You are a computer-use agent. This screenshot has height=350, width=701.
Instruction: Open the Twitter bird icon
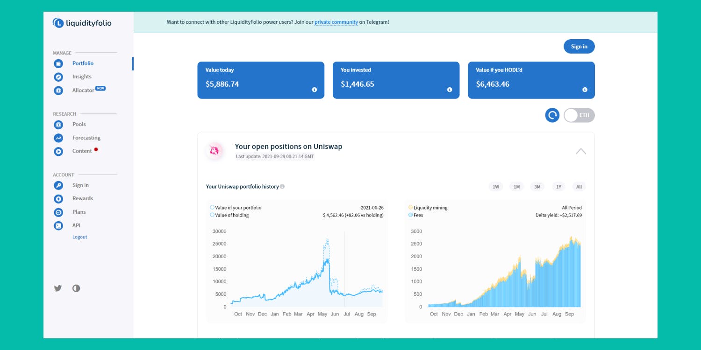[x=58, y=288]
